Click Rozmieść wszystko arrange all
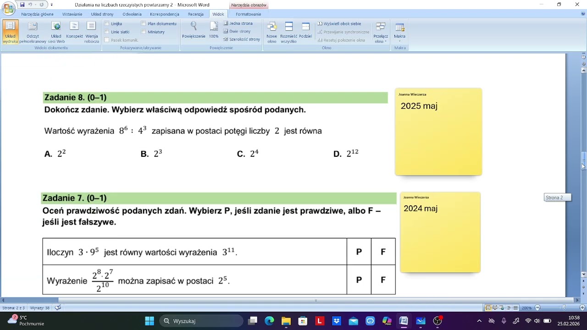The width and height of the screenshot is (587, 330). coord(289,32)
